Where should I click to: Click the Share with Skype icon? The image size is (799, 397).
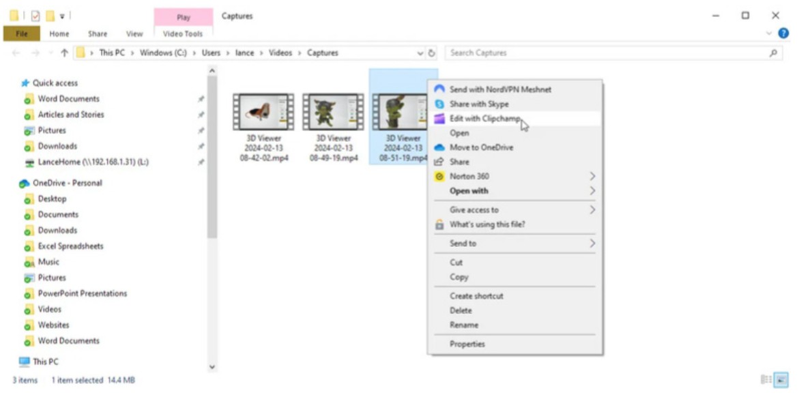(439, 104)
